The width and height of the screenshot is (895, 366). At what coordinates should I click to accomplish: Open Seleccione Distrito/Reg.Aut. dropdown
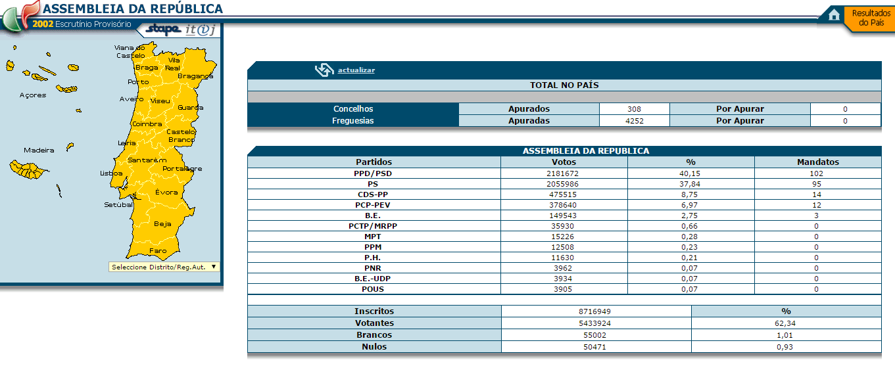pos(164,267)
